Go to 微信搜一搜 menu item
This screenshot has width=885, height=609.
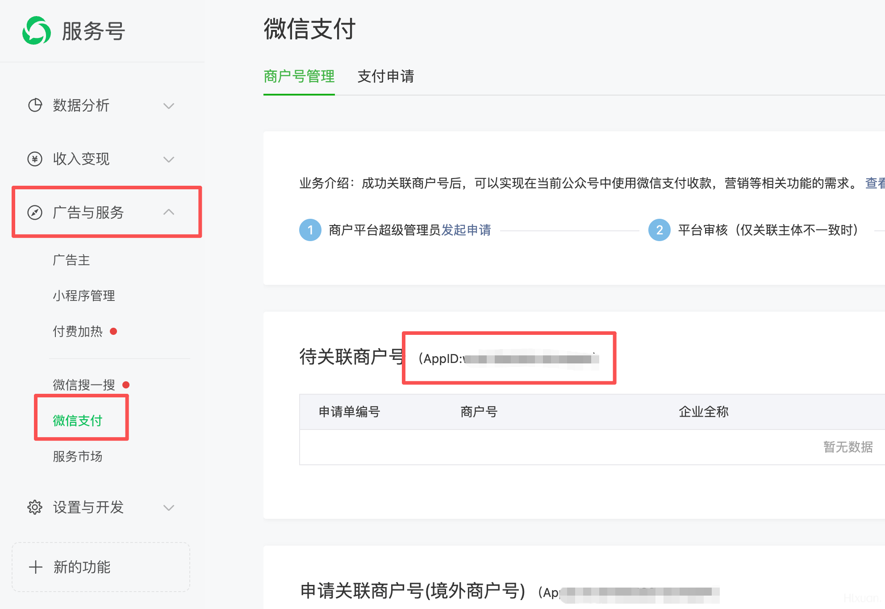[x=84, y=385]
